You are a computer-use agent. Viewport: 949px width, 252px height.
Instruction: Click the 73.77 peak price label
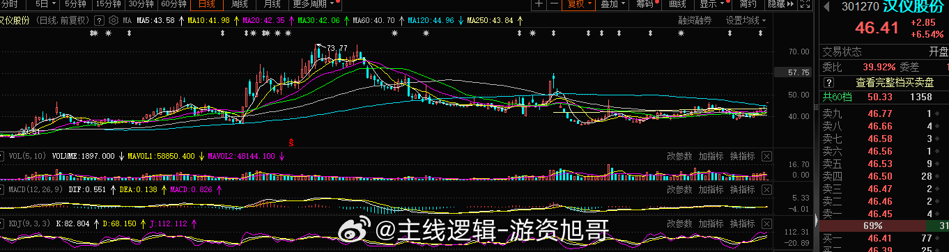pyautogui.click(x=337, y=47)
